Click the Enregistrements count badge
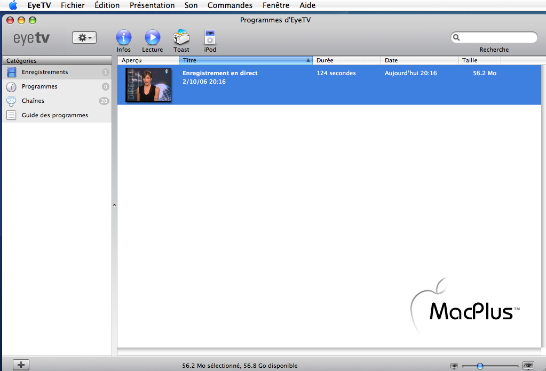546x371 pixels. coord(106,72)
